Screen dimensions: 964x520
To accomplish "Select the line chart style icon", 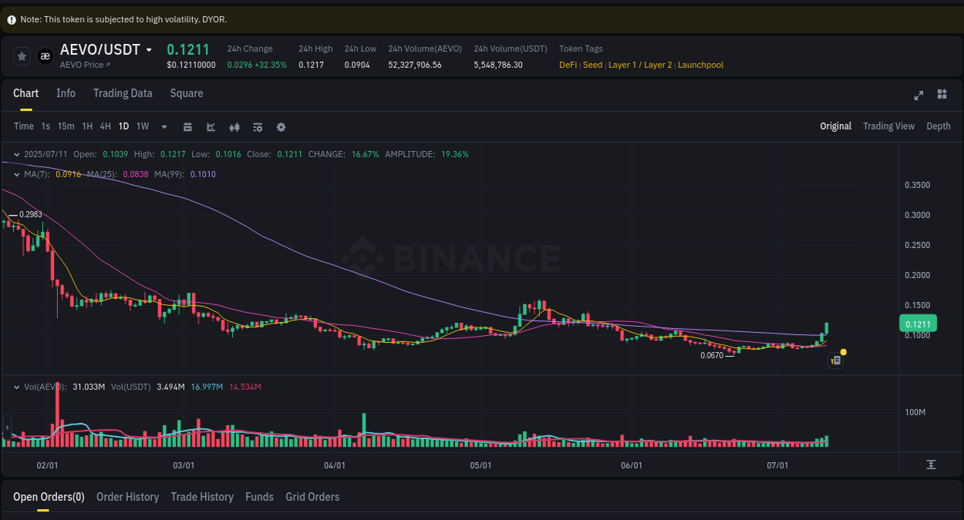I will point(211,126).
